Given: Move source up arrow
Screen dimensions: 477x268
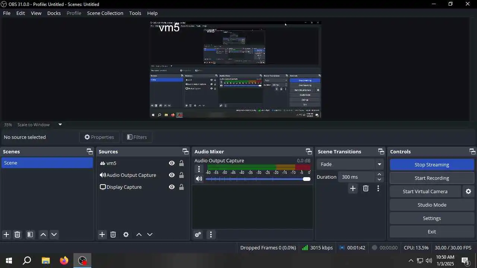Looking at the screenshot, I should tap(139, 234).
